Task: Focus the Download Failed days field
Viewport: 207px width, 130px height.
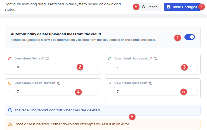Action: pyautogui.click(x=56, y=67)
